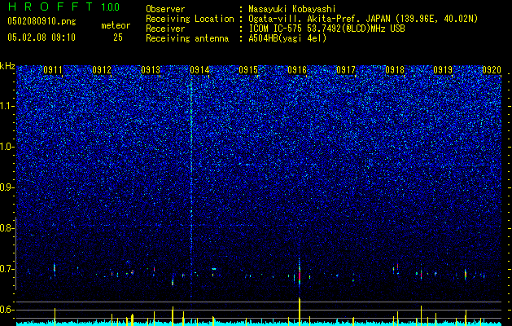Click the 0914 time marker
This screenshot has height=326, width=512.
click(x=199, y=70)
